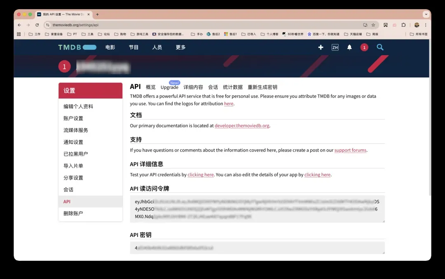
Task: Click the browser back arrow
Action: point(19,25)
